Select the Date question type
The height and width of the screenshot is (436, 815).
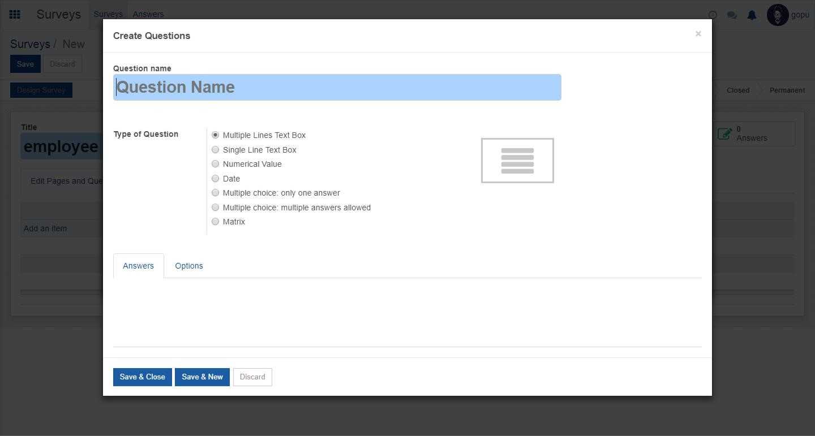pyautogui.click(x=215, y=179)
